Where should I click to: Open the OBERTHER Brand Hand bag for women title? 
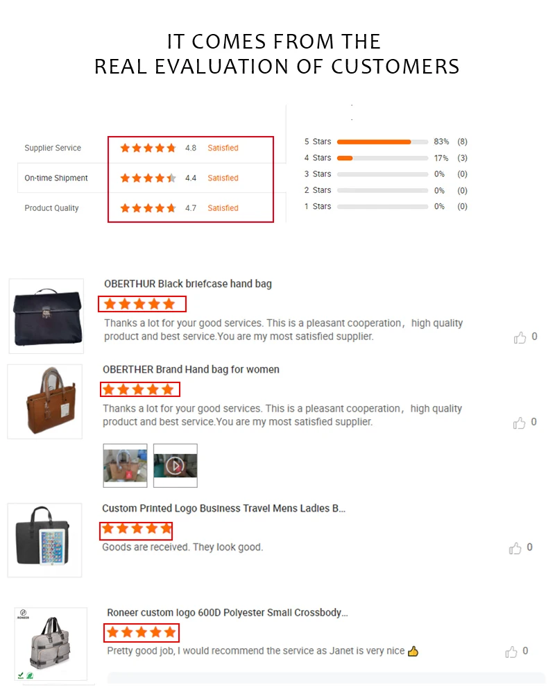click(x=191, y=369)
